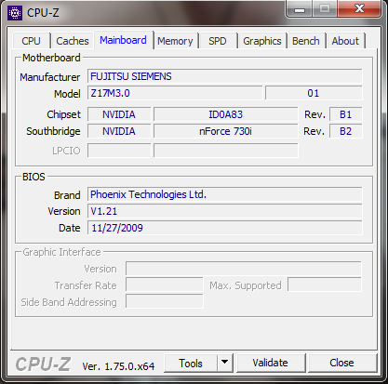Go to the Memory tab

(175, 41)
